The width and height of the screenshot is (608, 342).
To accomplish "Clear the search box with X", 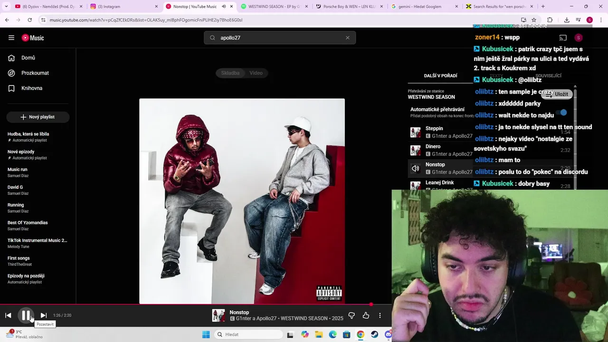I will click(x=347, y=38).
